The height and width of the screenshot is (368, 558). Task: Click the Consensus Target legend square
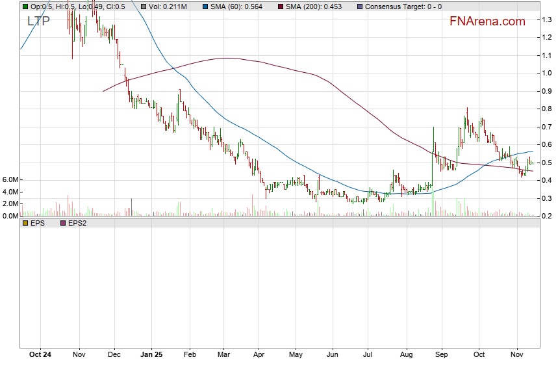[360, 6]
